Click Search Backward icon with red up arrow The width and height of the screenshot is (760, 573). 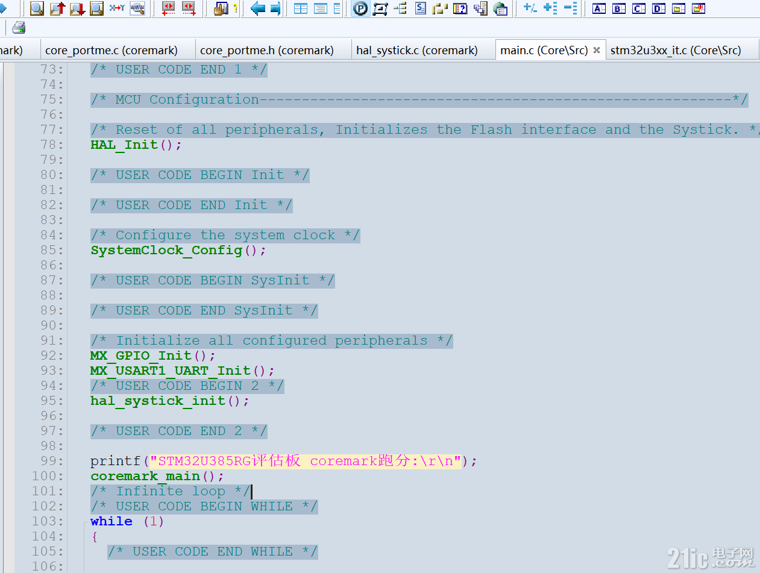point(57,8)
